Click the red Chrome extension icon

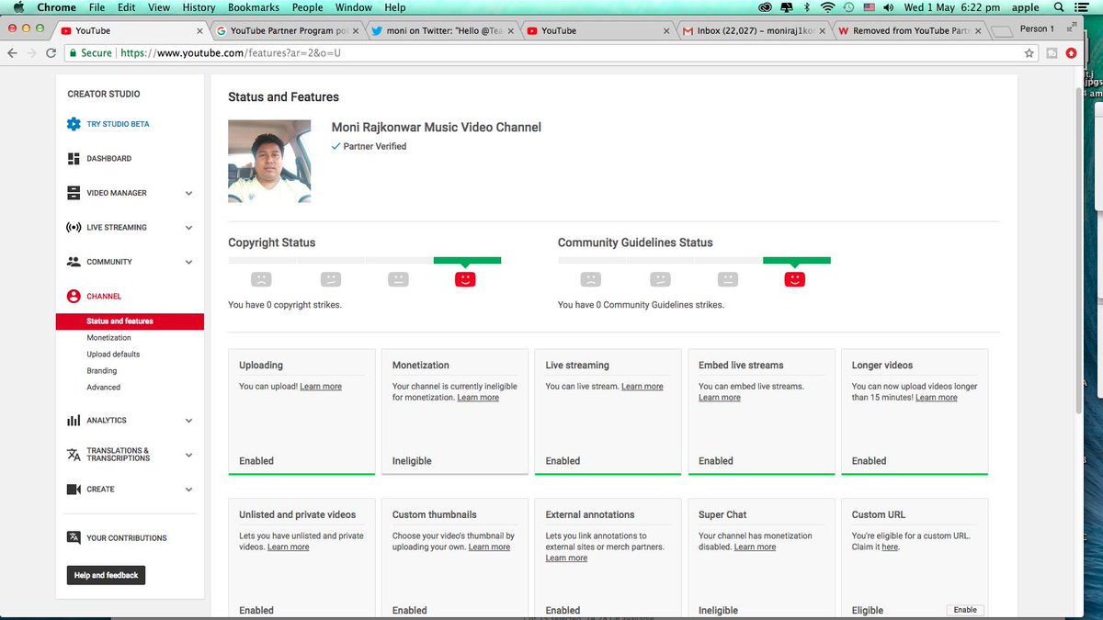(x=1072, y=53)
